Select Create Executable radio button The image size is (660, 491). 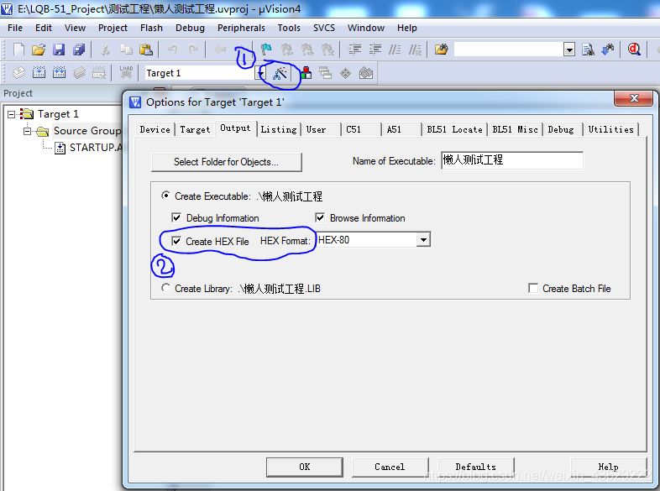pyautogui.click(x=166, y=196)
